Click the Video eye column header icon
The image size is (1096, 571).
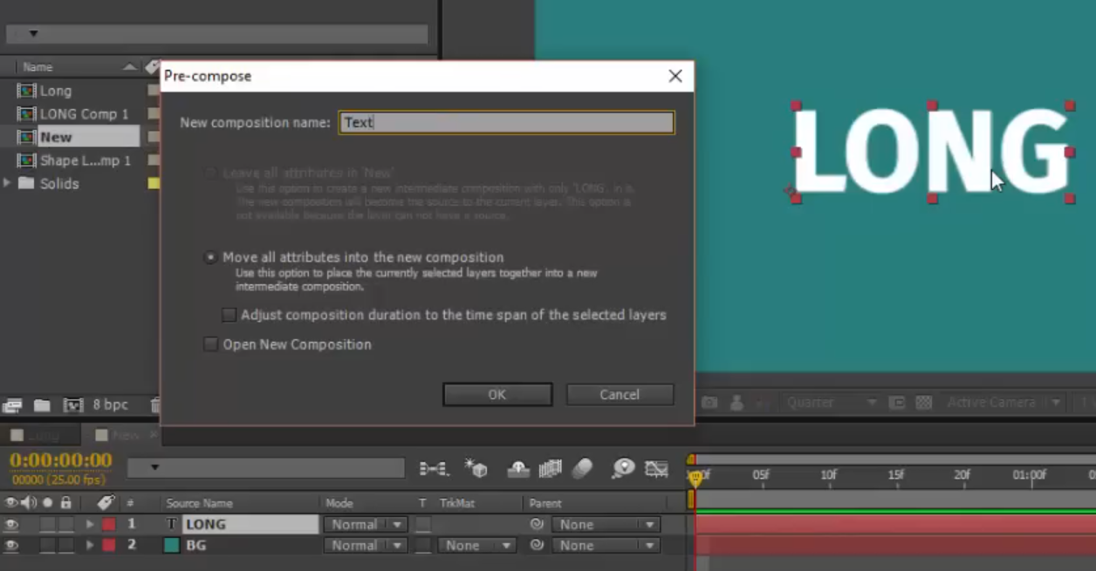10,503
